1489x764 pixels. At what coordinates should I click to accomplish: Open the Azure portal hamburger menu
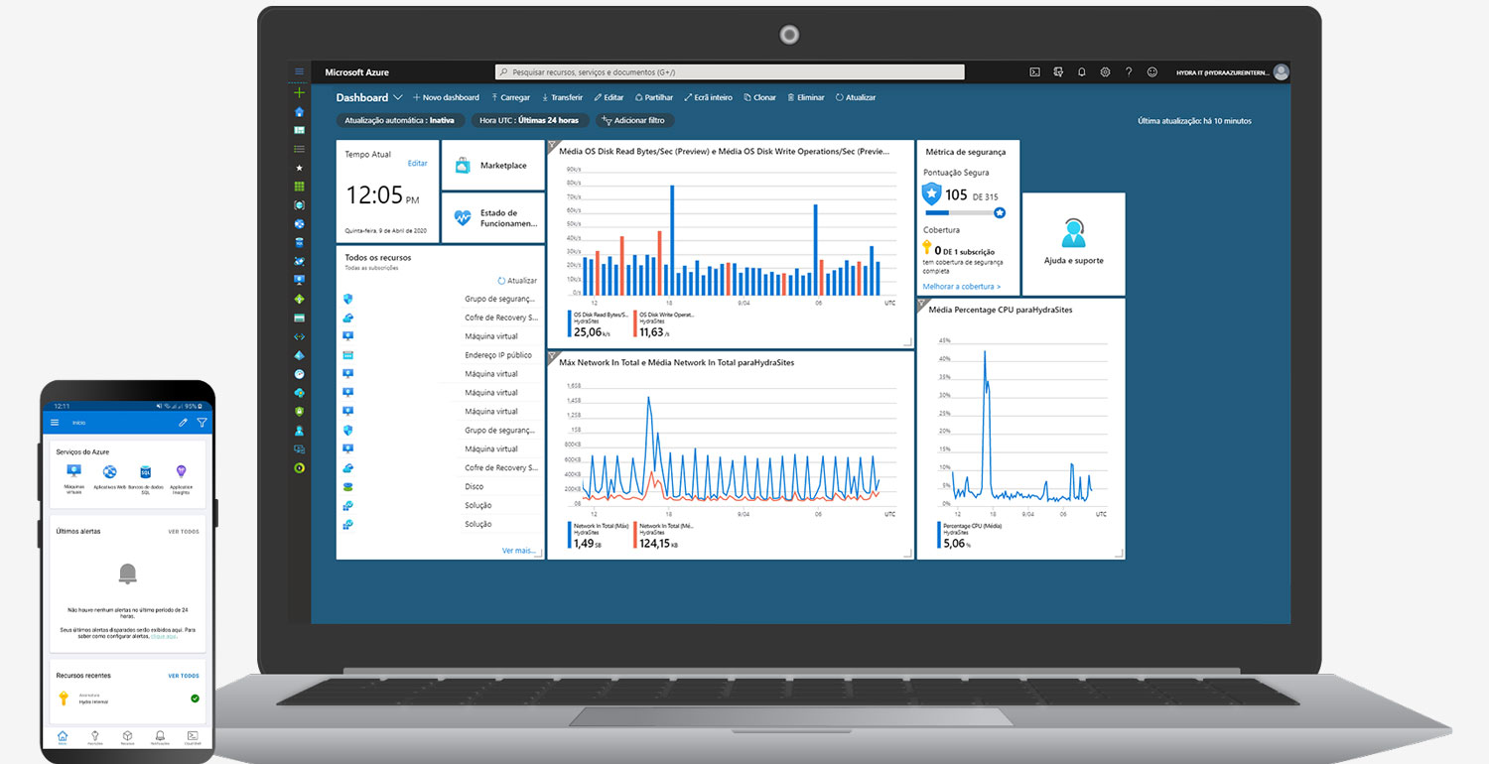[x=299, y=71]
